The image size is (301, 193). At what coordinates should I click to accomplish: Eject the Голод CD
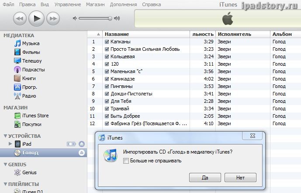tap(82, 153)
